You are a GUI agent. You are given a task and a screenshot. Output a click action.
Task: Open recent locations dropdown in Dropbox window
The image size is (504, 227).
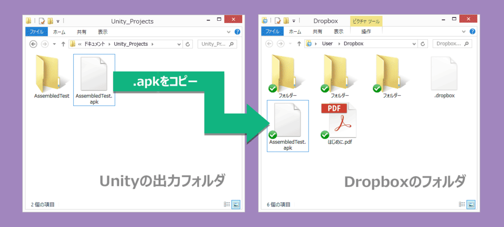pos(289,44)
